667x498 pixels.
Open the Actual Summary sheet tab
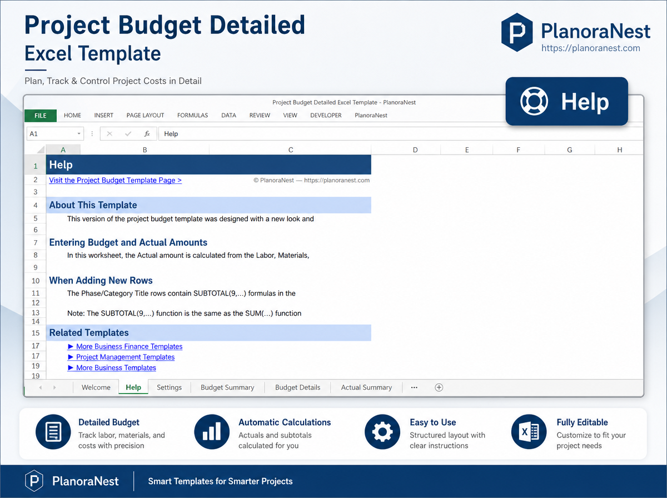click(x=366, y=387)
